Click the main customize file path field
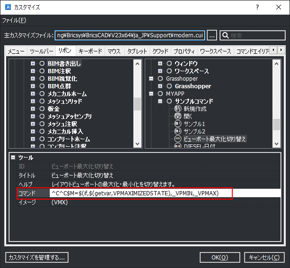The height and width of the screenshot is (268, 290). pyautogui.click(x=130, y=35)
